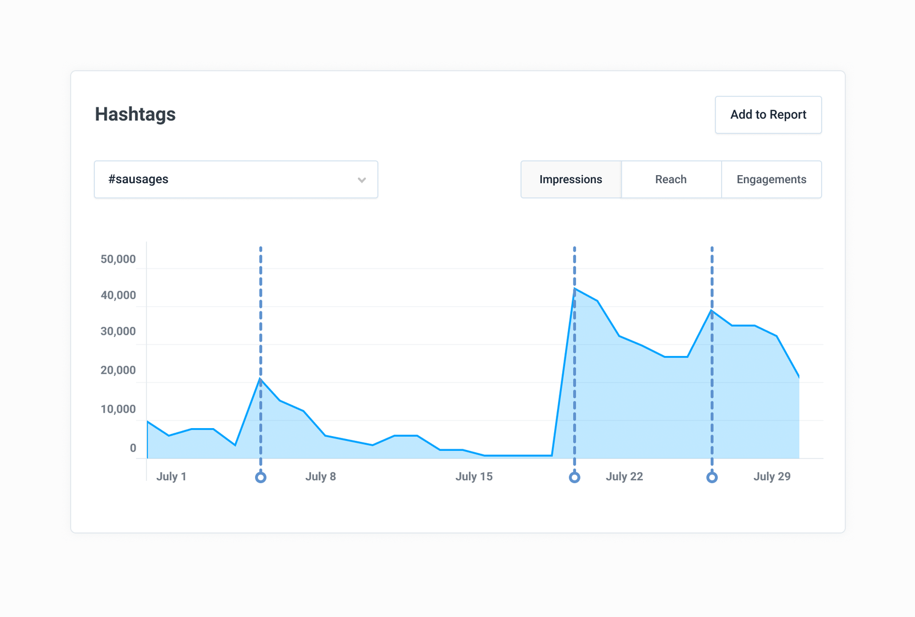Click the Add to Report button
The height and width of the screenshot is (617, 915).
(768, 114)
